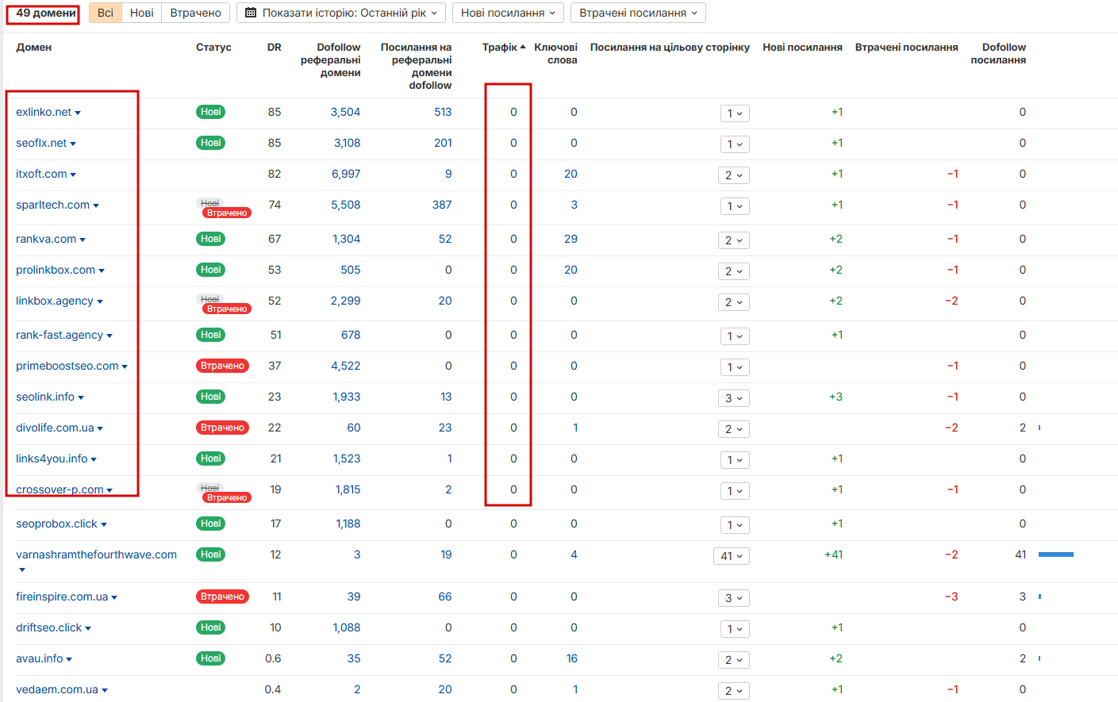Sort by Ключові слова column header
This screenshot has width=1118, height=702.
(555, 53)
